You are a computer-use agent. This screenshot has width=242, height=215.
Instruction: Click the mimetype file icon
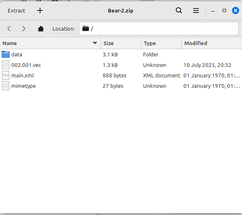pyautogui.click(x=6, y=86)
